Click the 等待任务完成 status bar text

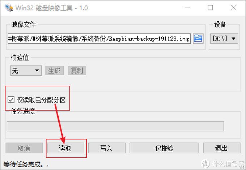(26, 164)
